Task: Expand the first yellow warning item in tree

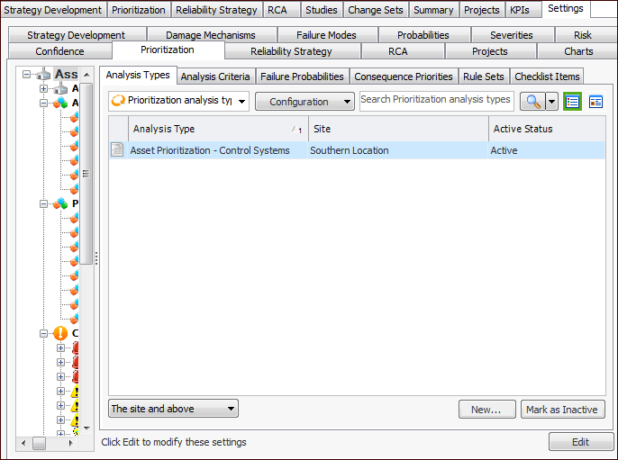Action: (60, 391)
